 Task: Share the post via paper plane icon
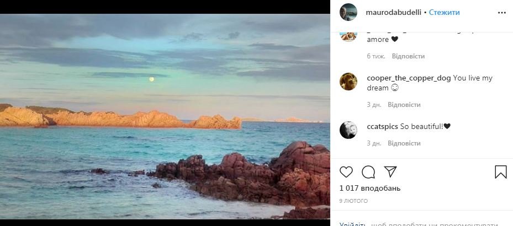pyautogui.click(x=390, y=172)
